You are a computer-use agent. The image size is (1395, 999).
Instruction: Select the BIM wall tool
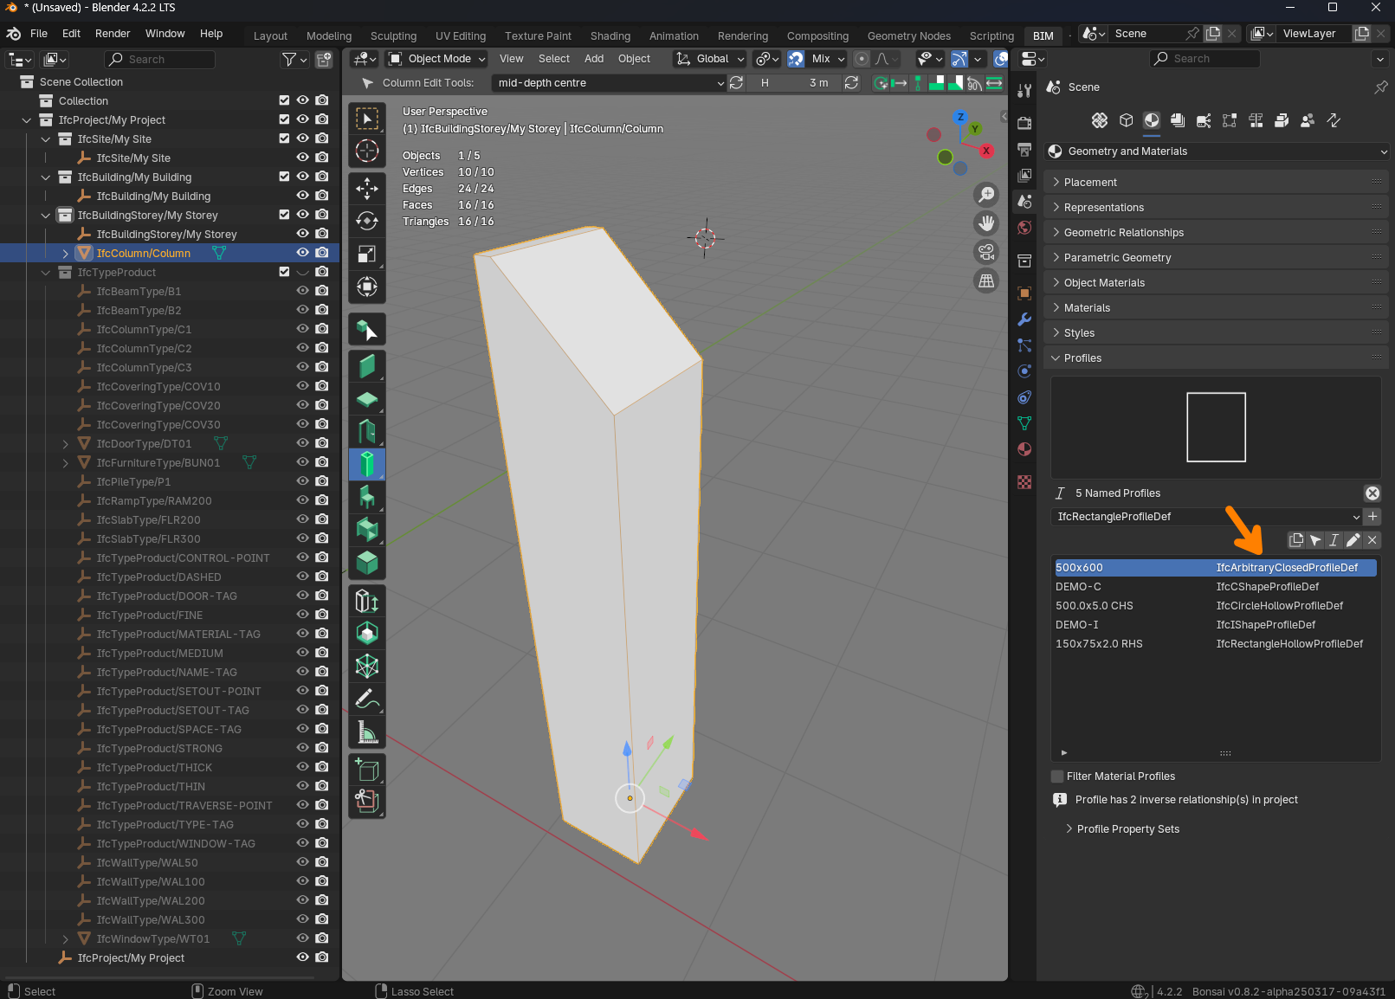[367, 366]
